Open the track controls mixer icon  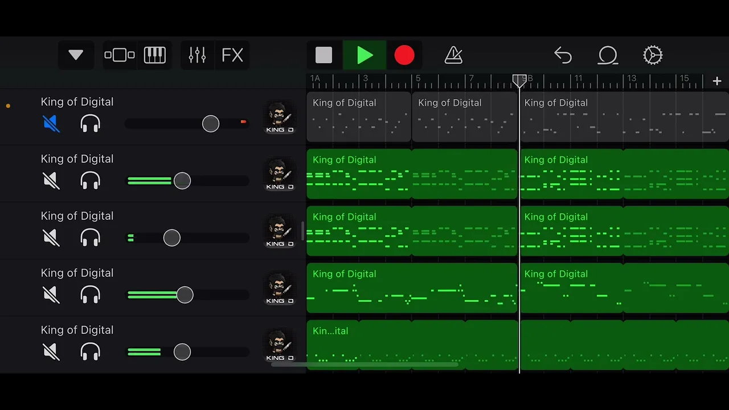pyautogui.click(x=197, y=55)
